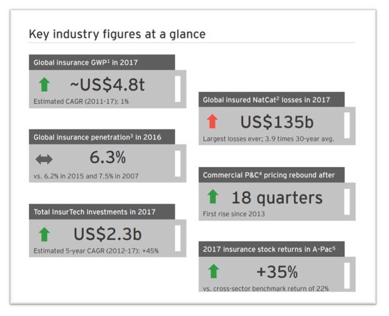Click the white bar in the GWP card
The image size is (389, 316).
[x=177, y=89]
